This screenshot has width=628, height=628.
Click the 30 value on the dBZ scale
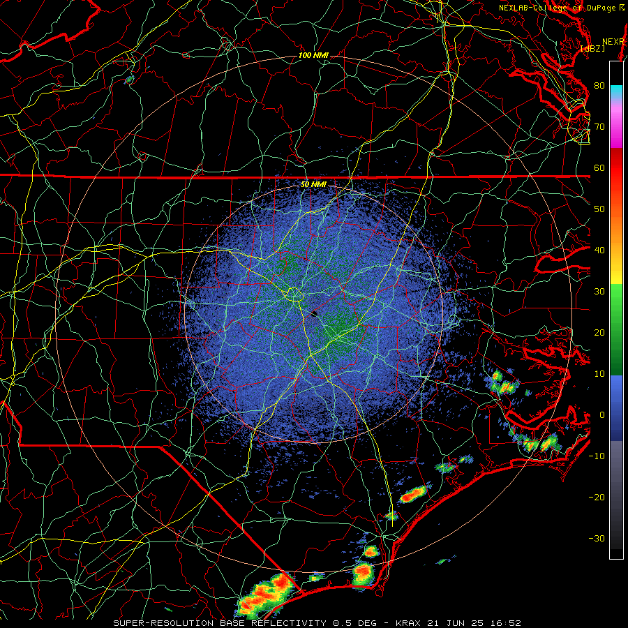599,292
